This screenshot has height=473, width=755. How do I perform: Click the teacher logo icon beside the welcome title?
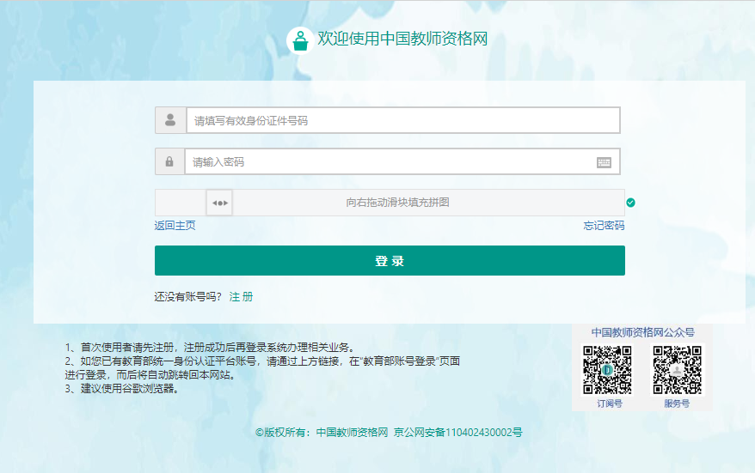(300, 40)
